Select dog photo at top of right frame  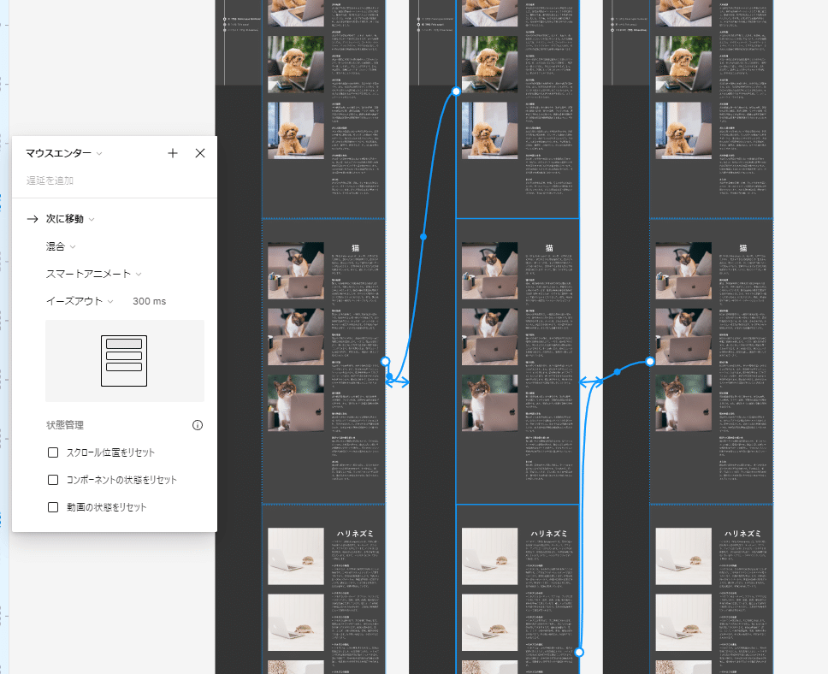pyautogui.click(x=683, y=13)
